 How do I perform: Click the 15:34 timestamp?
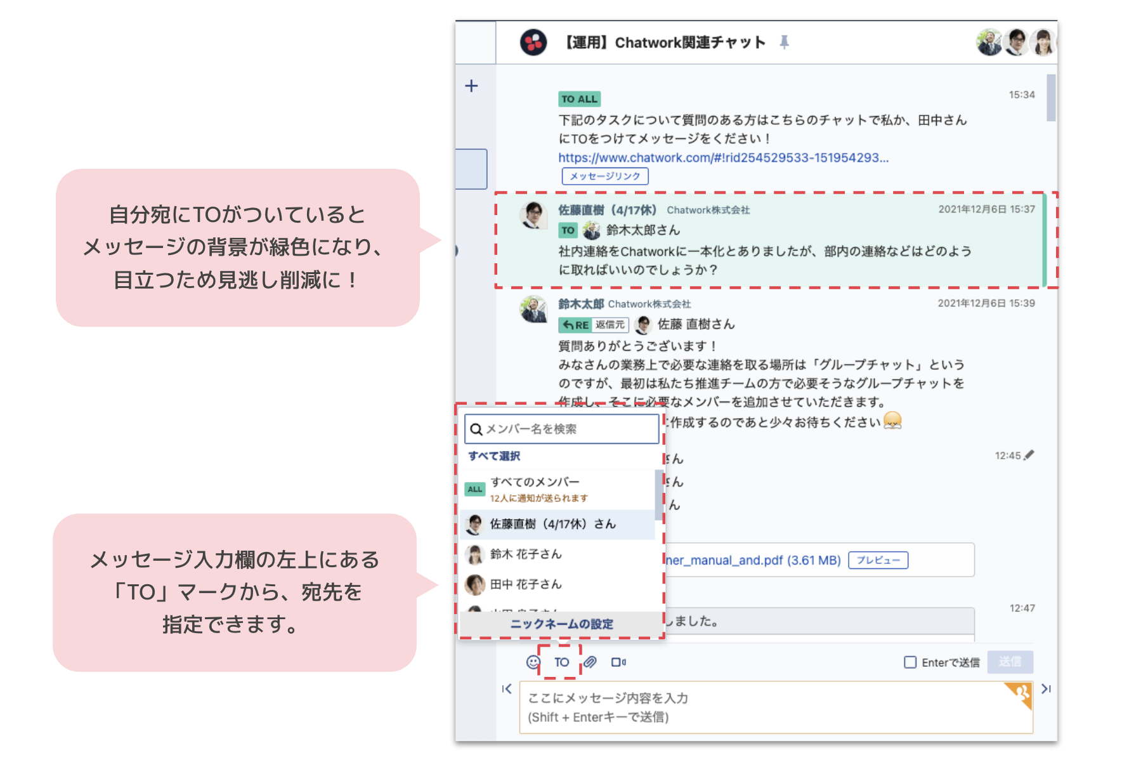click(1022, 95)
